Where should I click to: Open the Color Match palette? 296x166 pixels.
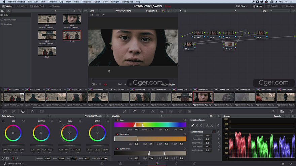click(x=14, y=111)
